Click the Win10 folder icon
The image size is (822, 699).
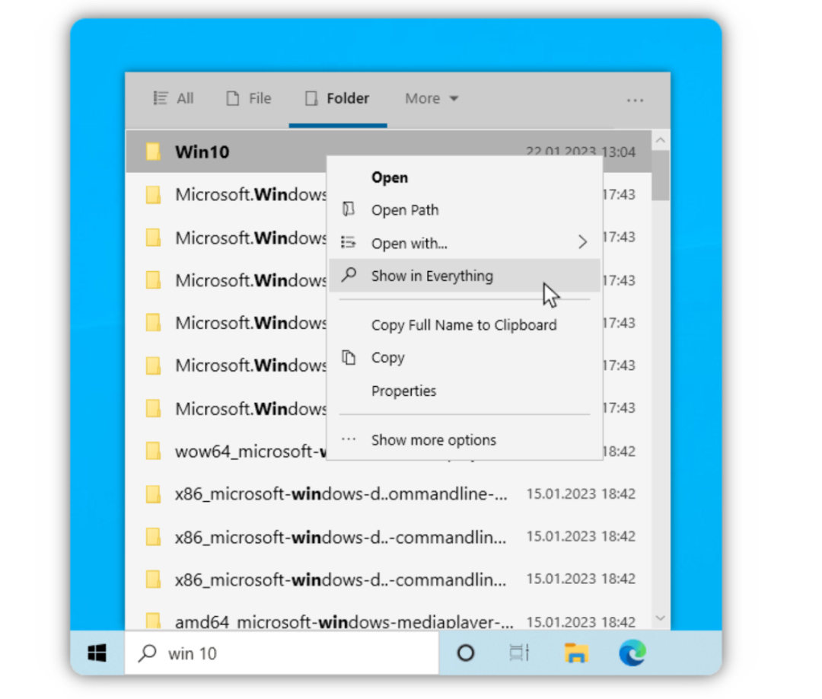pyautogui.click(x=153, y=152)
